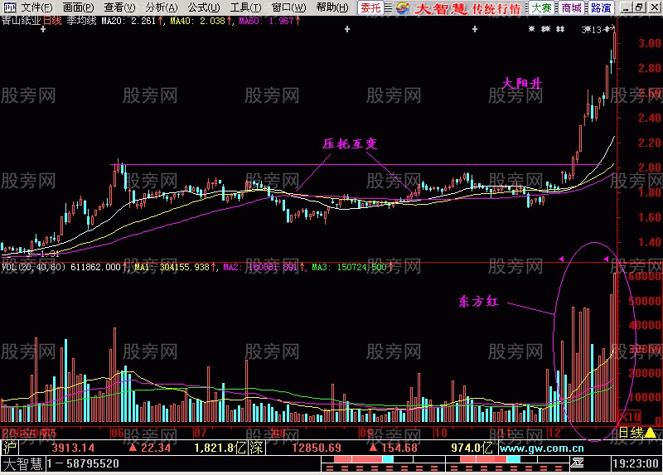Open the 商城 store button
663x475 pixels.
click(571, 7)
